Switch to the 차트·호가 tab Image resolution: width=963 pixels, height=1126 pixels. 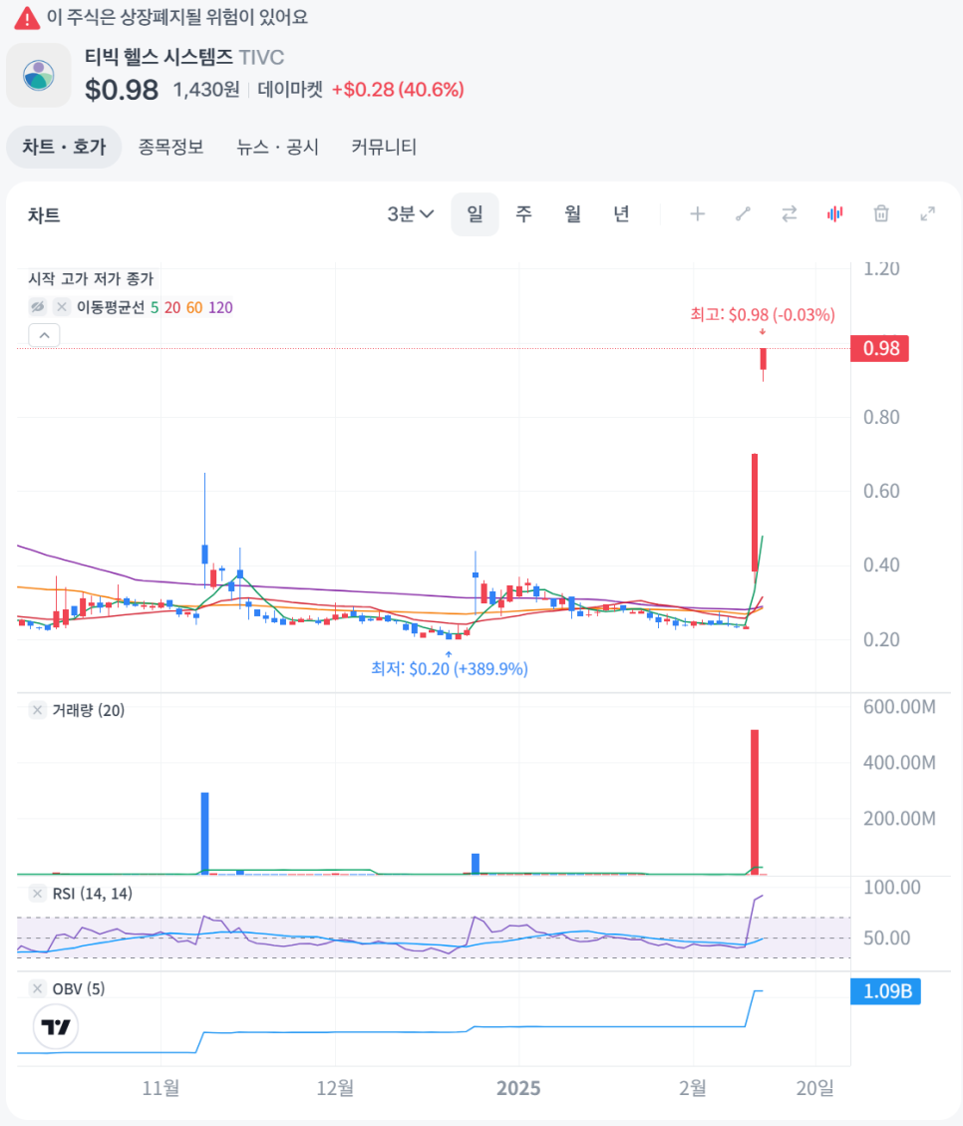click(x=64, y=148)
